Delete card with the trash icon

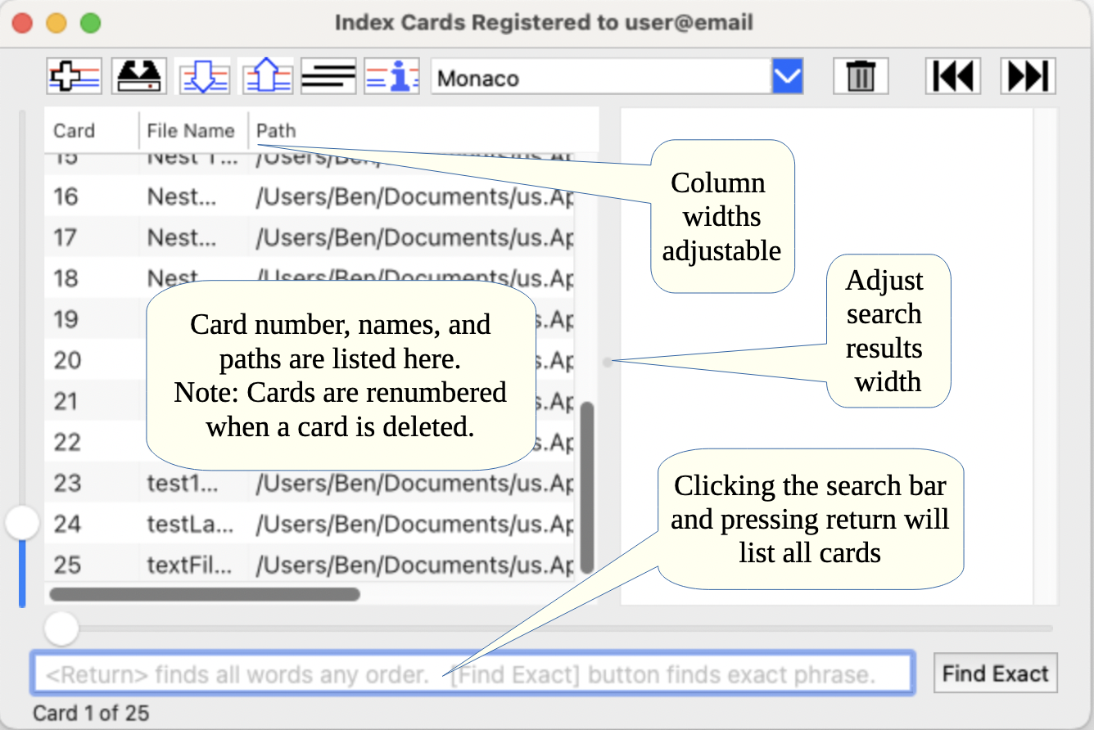pos(860,77)
